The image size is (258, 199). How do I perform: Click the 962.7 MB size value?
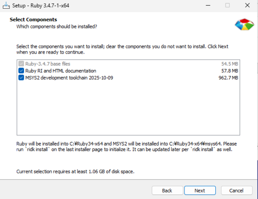[228, 78]
